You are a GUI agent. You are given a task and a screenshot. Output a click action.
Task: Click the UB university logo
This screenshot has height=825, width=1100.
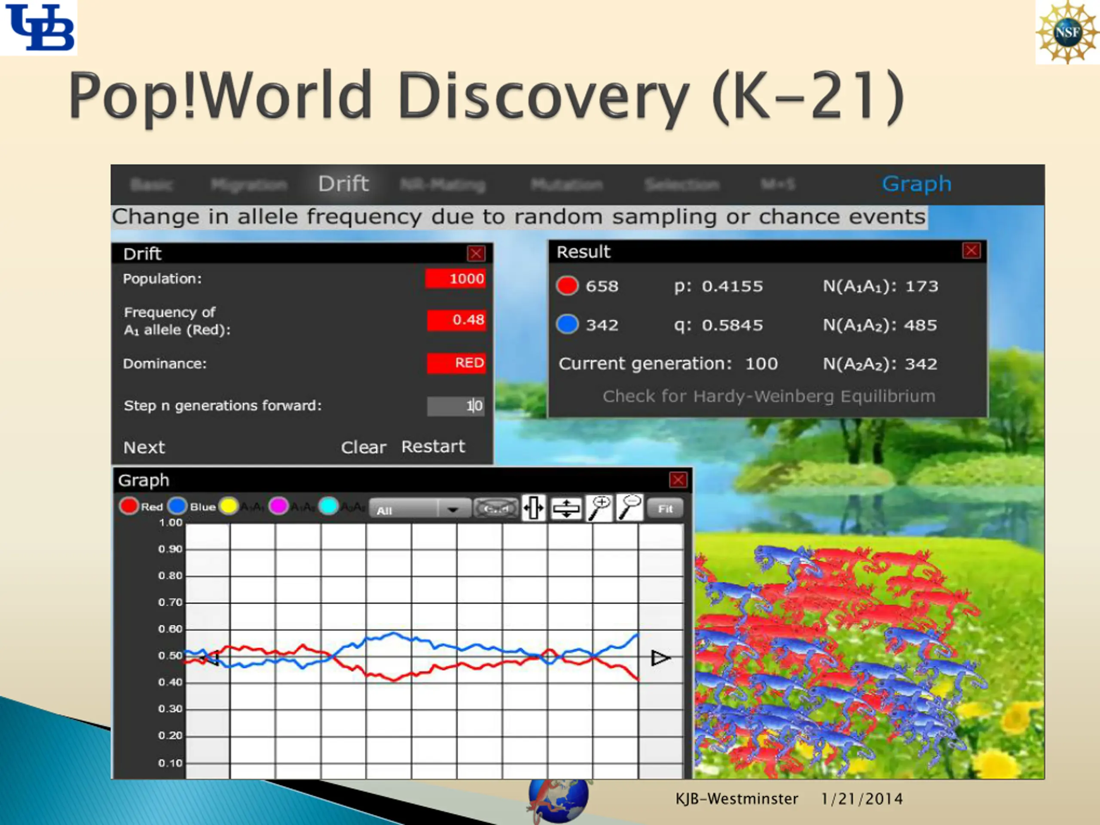(39, 27)
